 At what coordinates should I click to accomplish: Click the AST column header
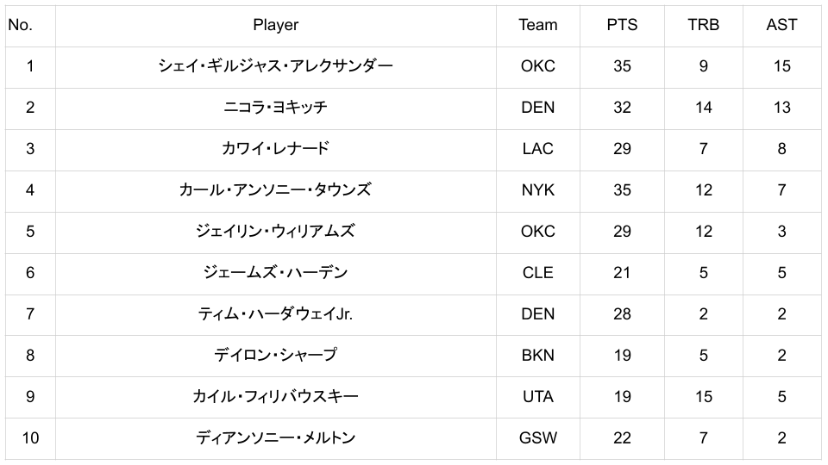click(x=781, y=25)
